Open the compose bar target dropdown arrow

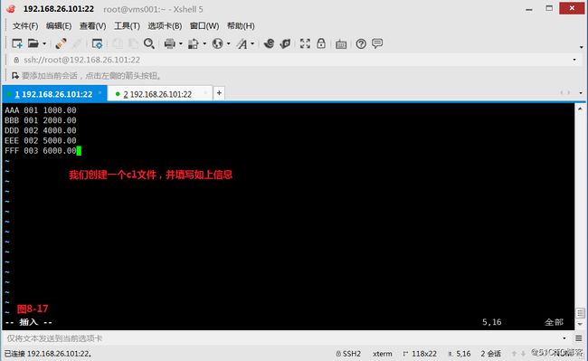click(564, 338)
